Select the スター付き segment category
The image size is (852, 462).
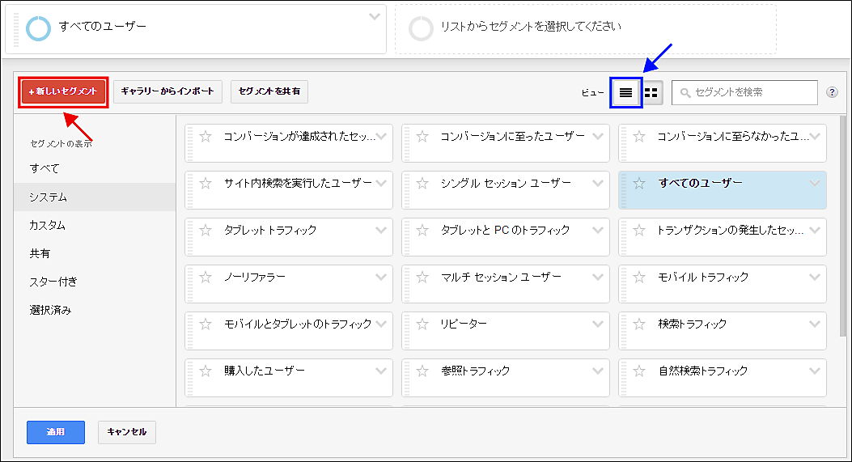[x=53, y=282]
